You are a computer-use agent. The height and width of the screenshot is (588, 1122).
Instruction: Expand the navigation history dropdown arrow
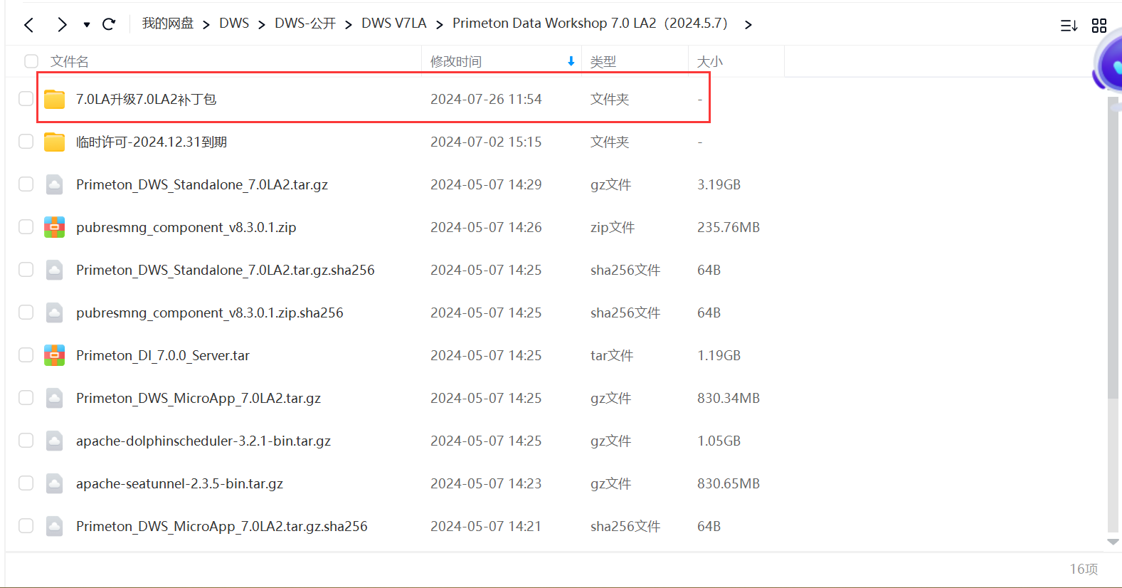coord(87,25)
